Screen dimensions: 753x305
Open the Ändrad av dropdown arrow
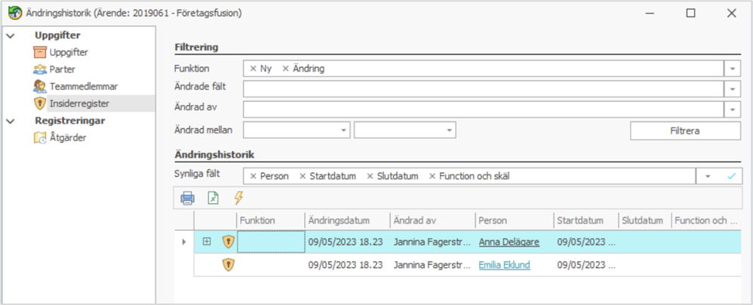click(x=733, y=109)
